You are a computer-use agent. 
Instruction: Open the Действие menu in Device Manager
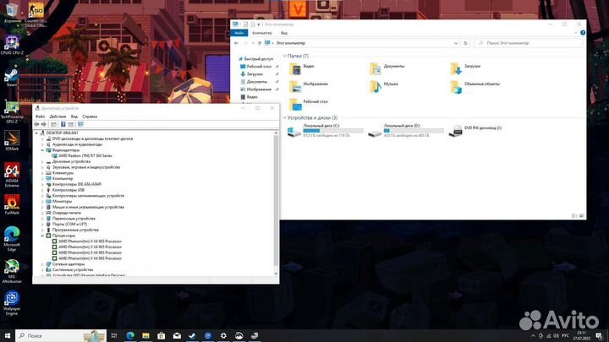[x=58, y=117]
